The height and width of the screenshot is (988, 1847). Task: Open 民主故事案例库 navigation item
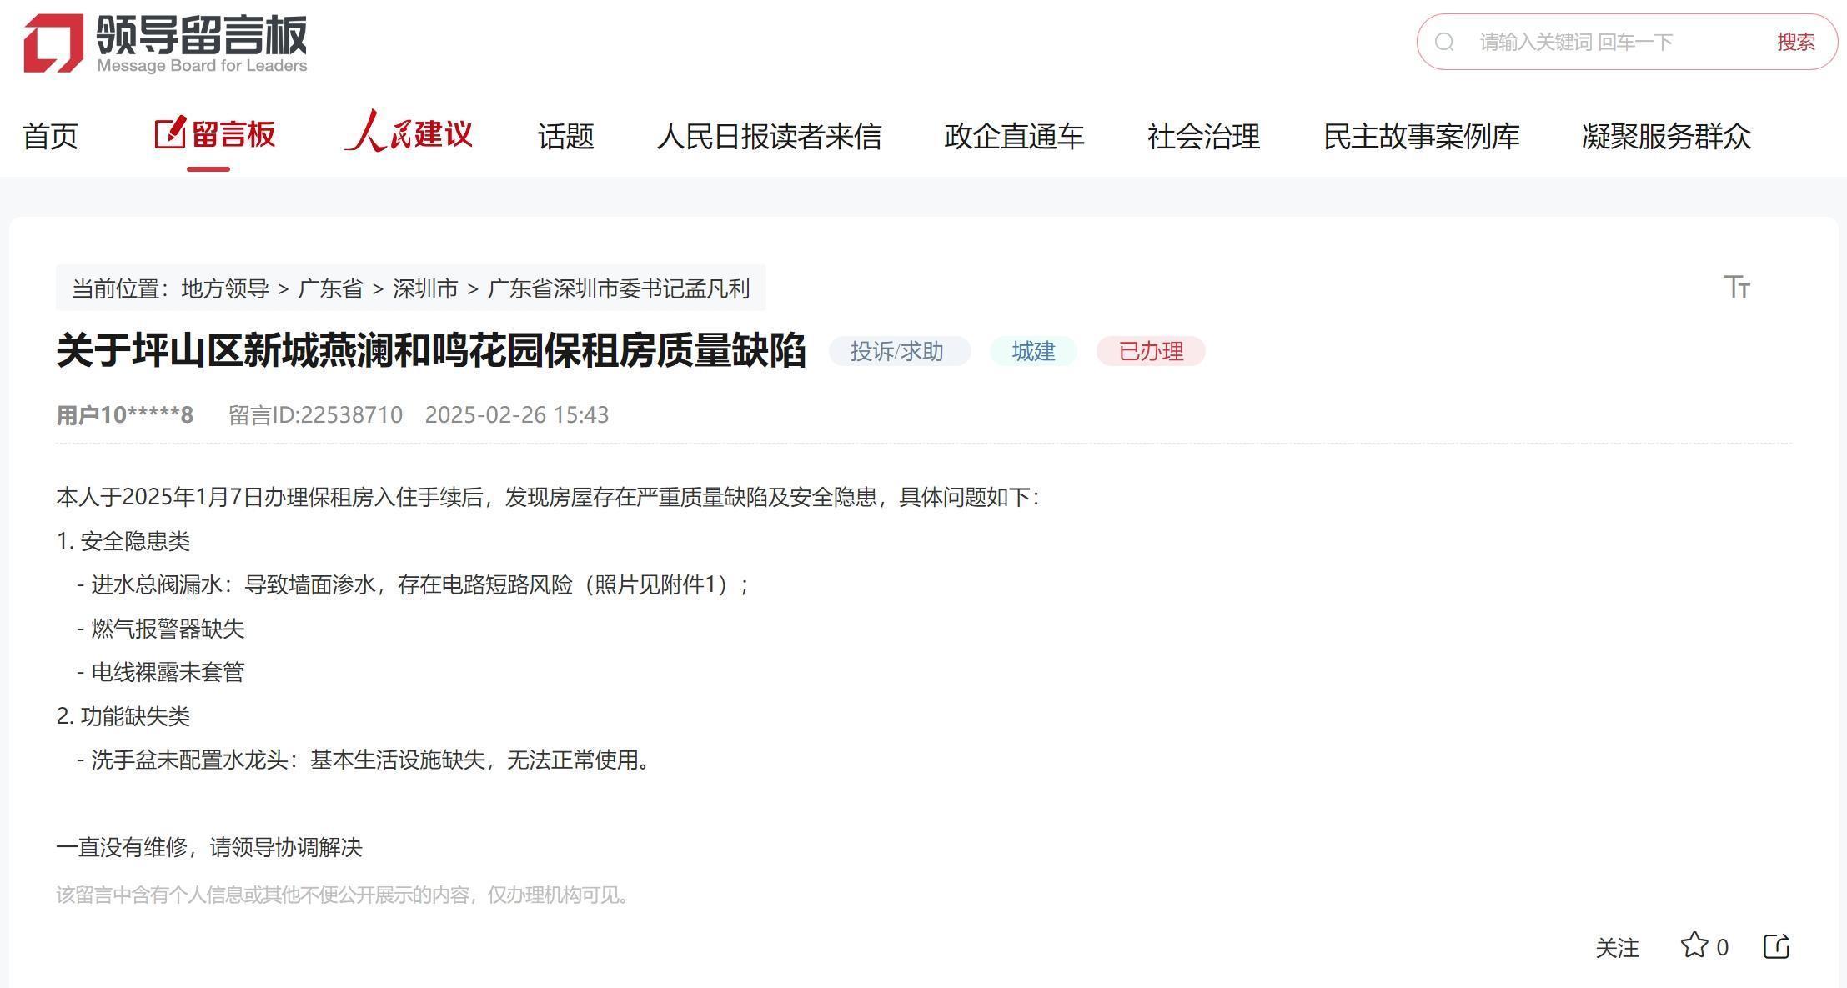(1421, 136)
